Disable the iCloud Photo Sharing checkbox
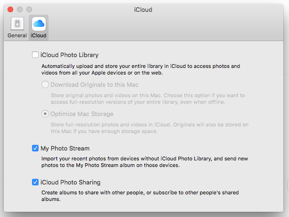289x217 pixels. point(35,182)
